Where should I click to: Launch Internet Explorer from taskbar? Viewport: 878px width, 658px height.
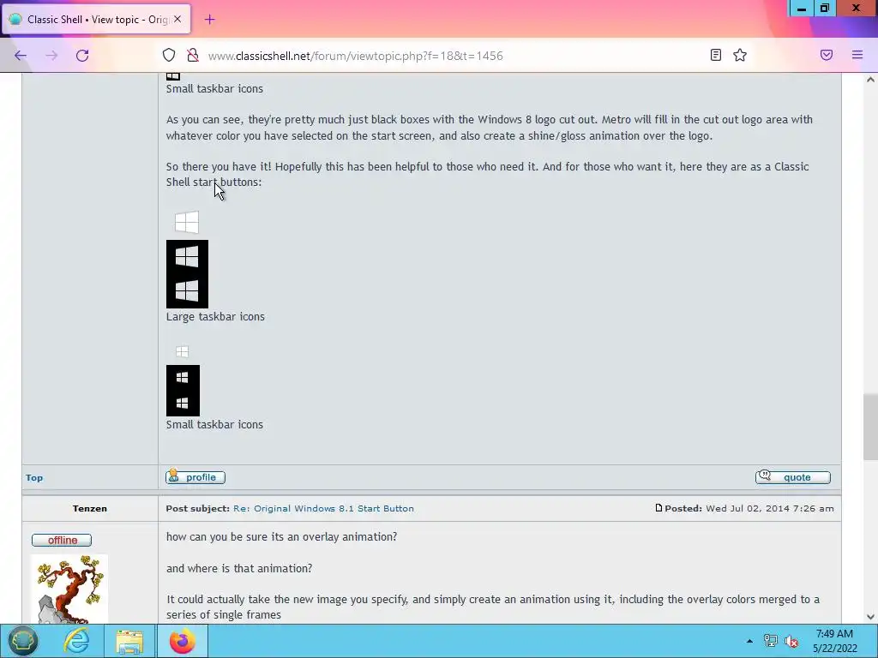click(x=76, y=641)
